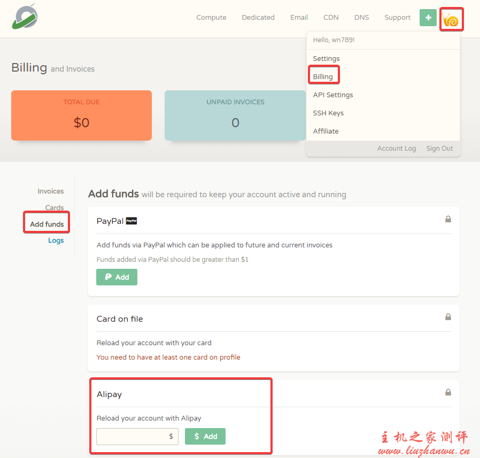Open SSH Keys from the user dropdown
This screenshot has height=458, width=480.
click(x=328, y=113)
